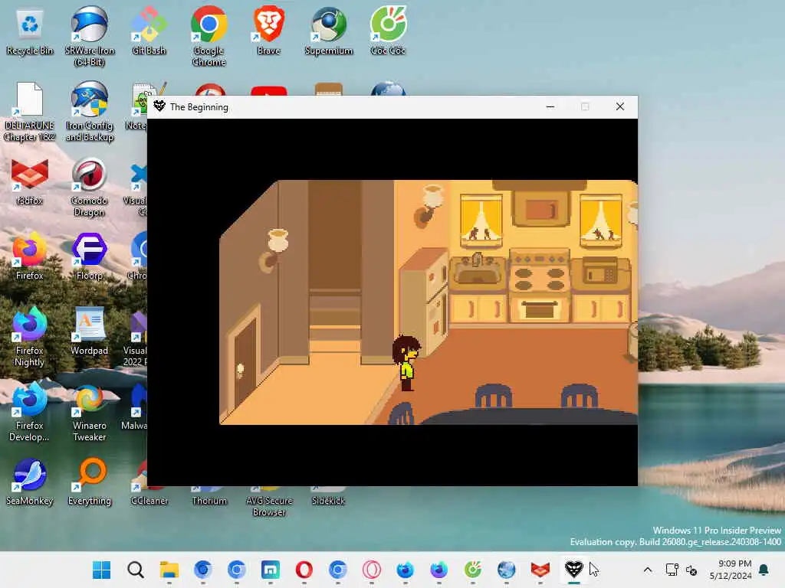Select the Supermium desktop shortcut
Screen dimensions: 785x588
click(x=328, y=31)
